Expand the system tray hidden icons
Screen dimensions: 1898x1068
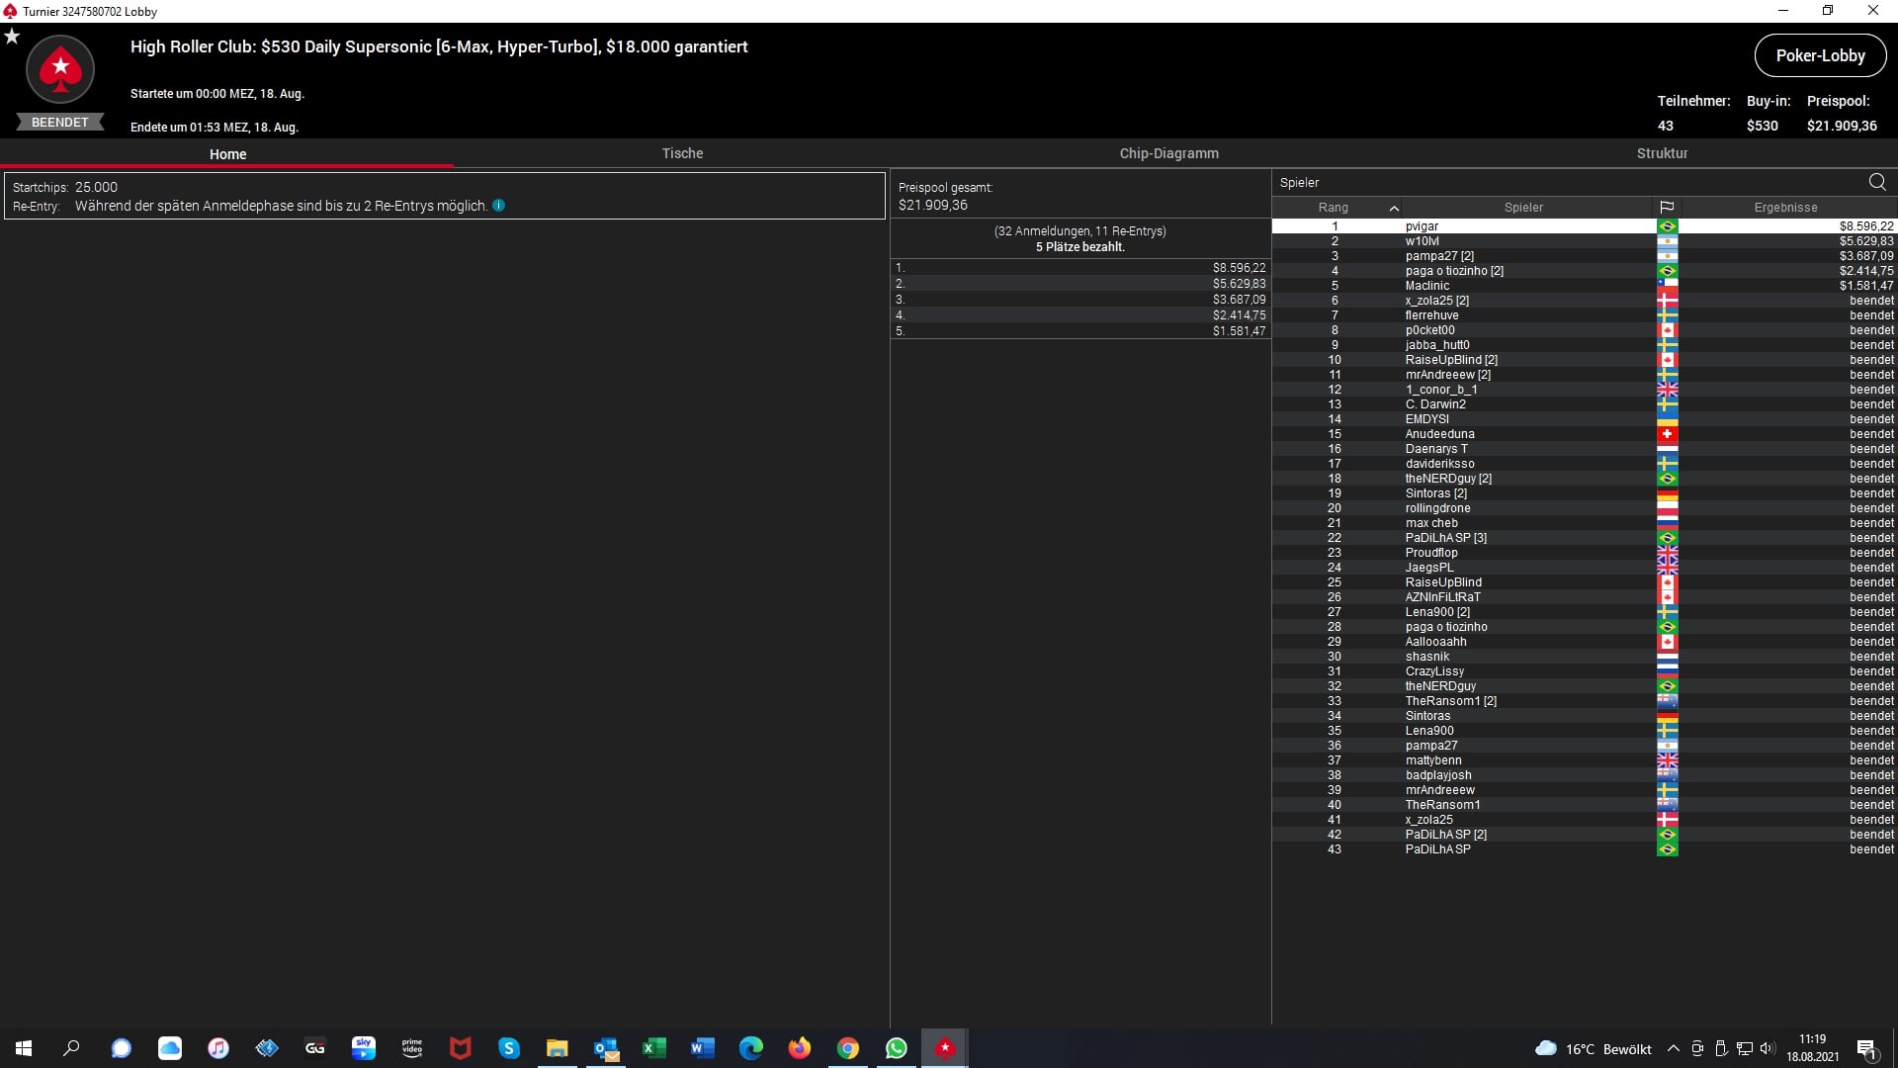point(1673,1049)
